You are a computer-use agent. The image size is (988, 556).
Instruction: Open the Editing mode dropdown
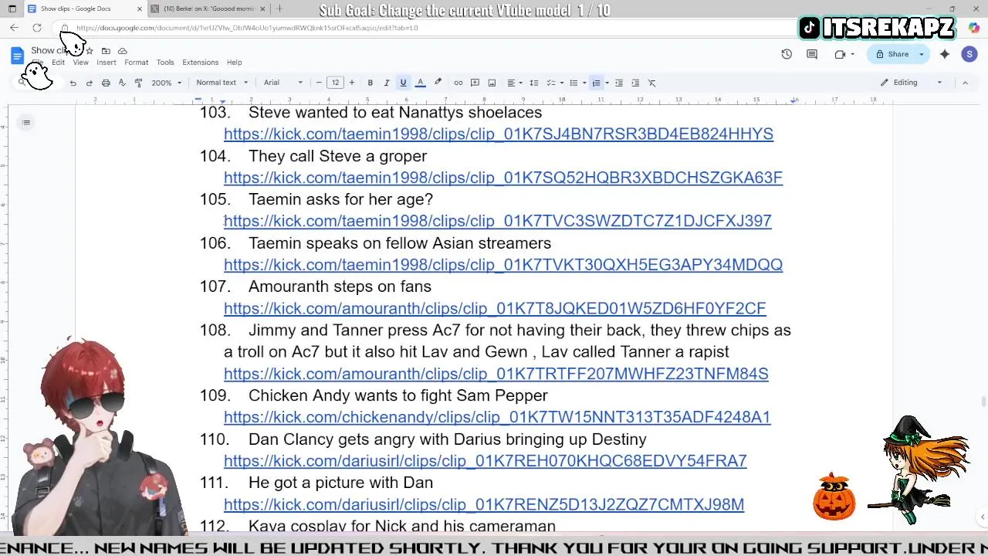click(x=912, y=83)
